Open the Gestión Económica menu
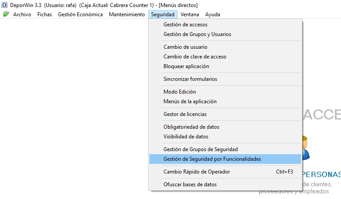The height and width of the screenshot is (199, 341). [80, 14]
